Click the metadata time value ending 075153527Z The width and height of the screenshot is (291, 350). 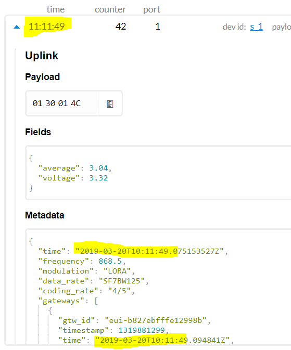(149, 251)
